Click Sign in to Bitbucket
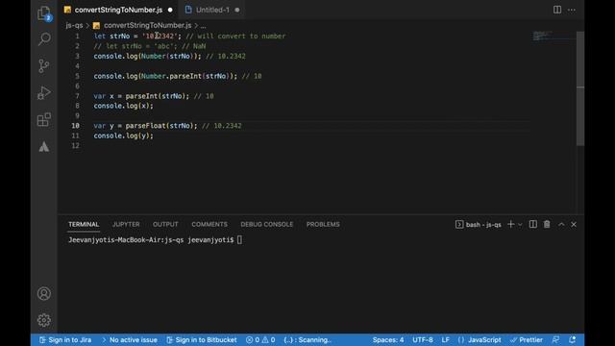The image size is (615, 346). pos(202,339)
